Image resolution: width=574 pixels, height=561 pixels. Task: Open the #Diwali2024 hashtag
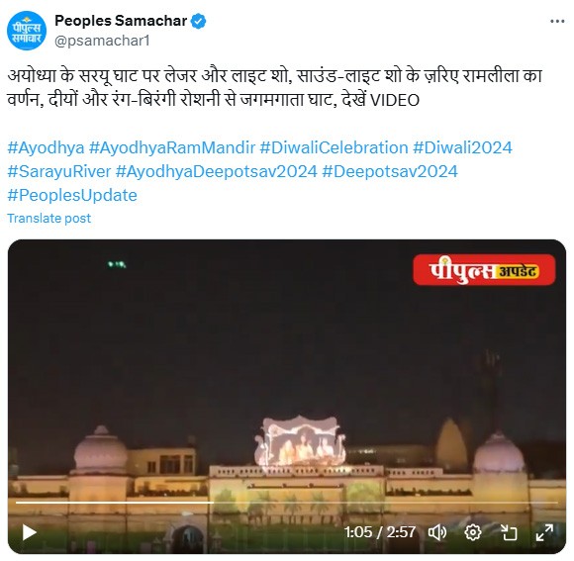click(x=462, y=147)
